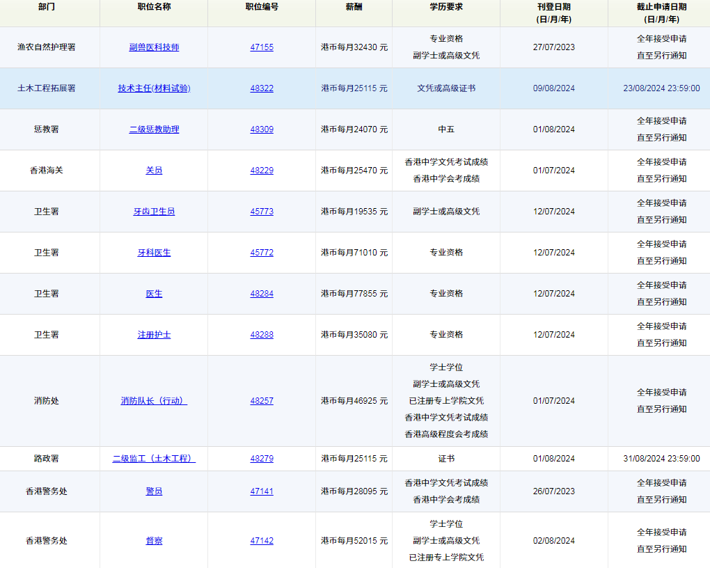This screenshot has height=568, width=710.
Task: Click job number 45772
Action: tap(262, 253)
